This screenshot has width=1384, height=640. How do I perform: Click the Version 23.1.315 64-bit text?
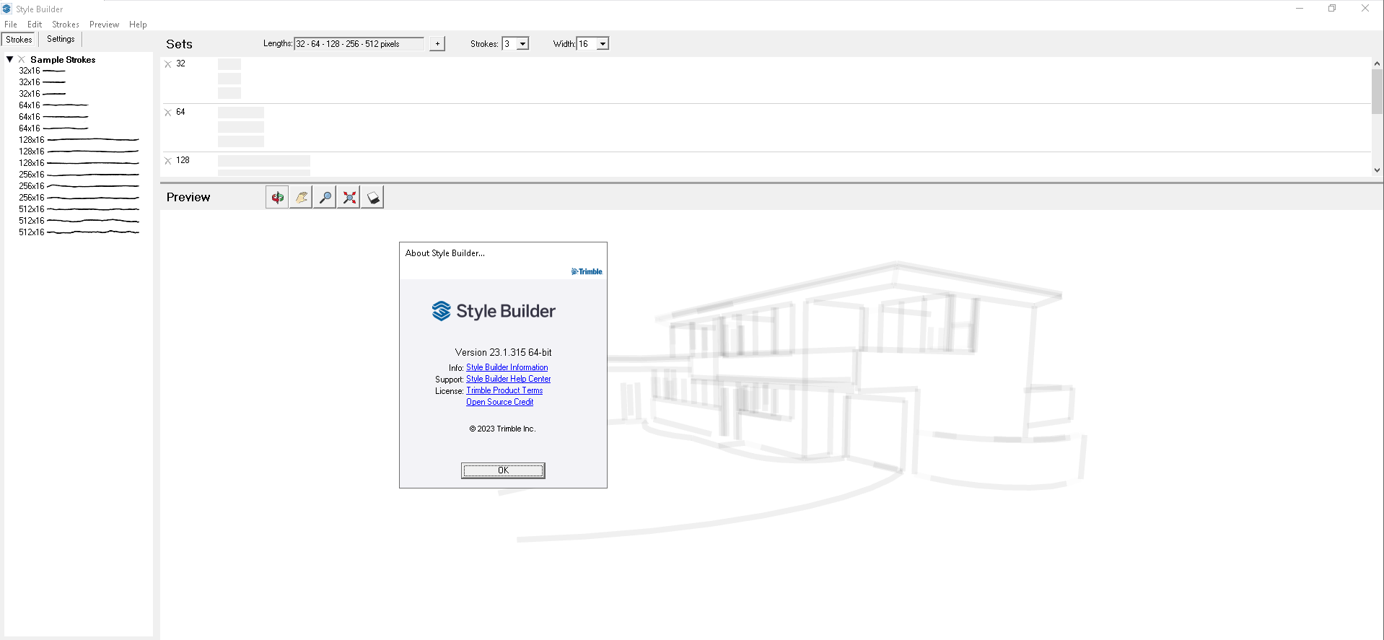pos(503,352)
